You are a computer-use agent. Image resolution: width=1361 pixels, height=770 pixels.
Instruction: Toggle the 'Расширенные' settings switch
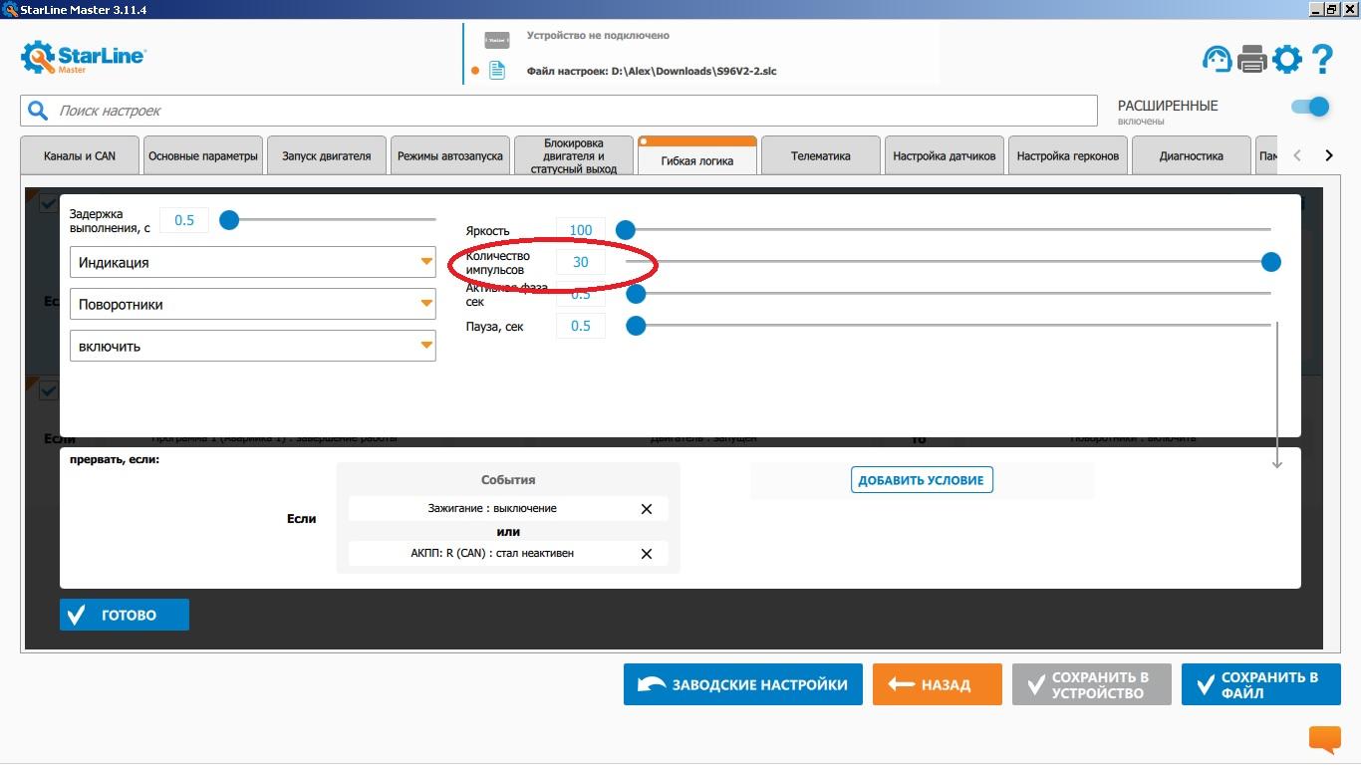click(1310, 107)
